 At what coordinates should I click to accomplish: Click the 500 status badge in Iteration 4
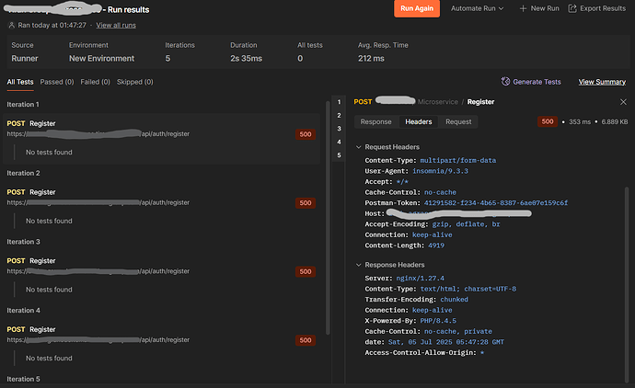[306, 340]
